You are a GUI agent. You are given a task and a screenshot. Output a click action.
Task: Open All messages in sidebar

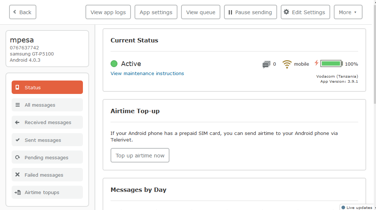click(47, 105)
